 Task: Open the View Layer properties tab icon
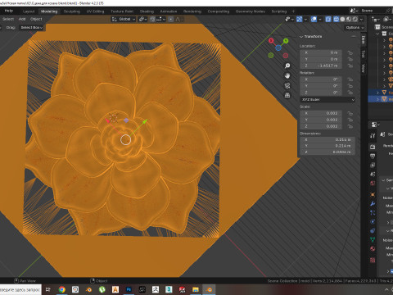point(373,166)
